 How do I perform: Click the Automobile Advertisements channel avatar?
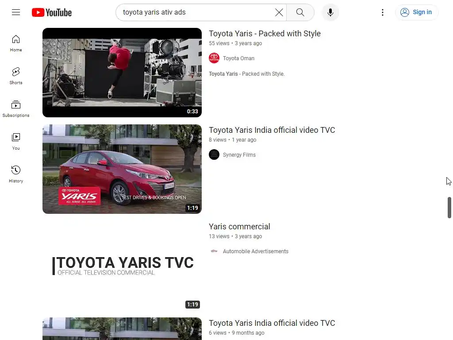pos(214,251)
